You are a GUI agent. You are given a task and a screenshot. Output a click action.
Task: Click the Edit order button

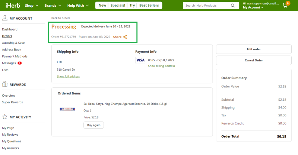(x=254, y=49)
